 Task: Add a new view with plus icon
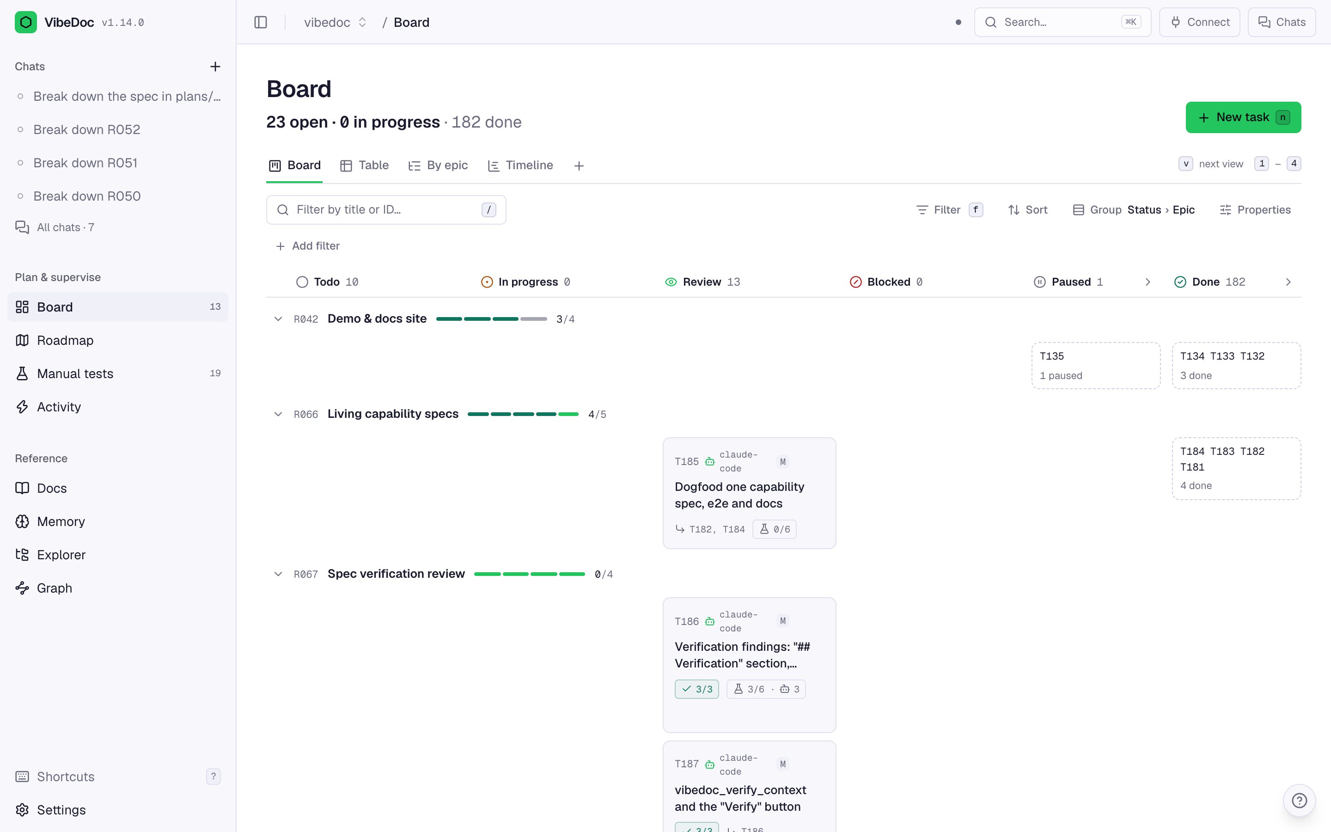pyautogui.click(x=579, y=165)
